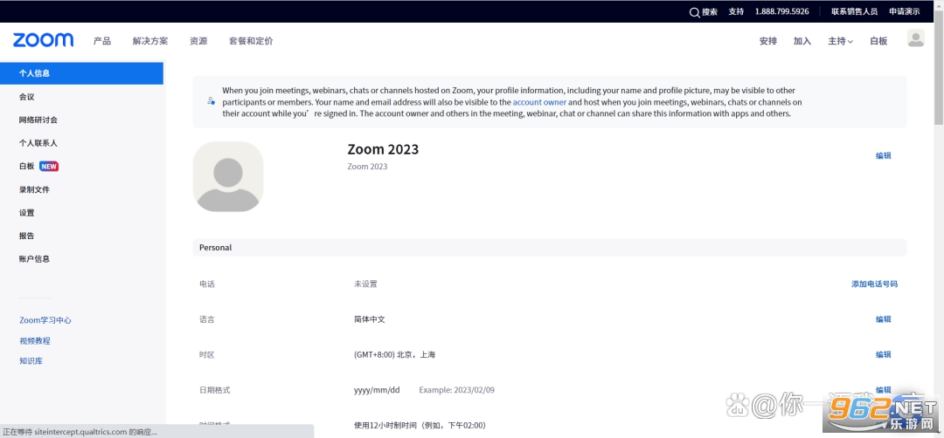
Task: Open 账户信息 in sidebar
Action: [x=34, y=259]
